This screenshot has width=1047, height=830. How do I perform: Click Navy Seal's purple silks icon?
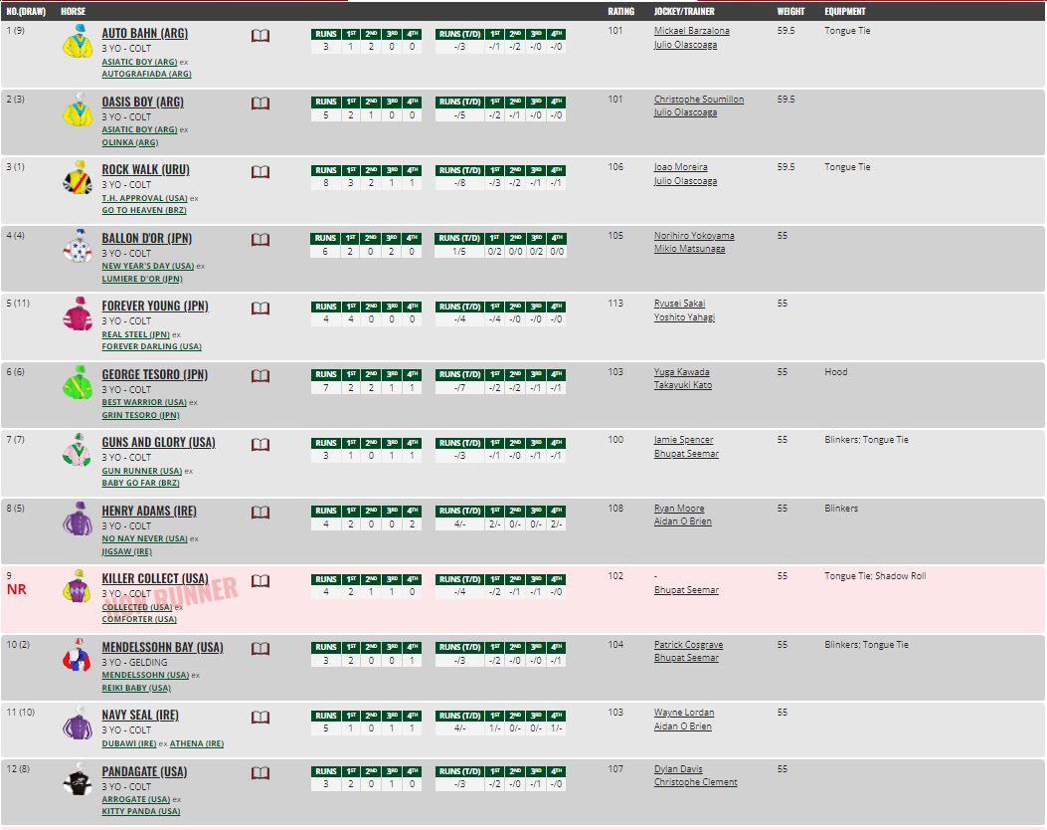(x=78, y=724)
